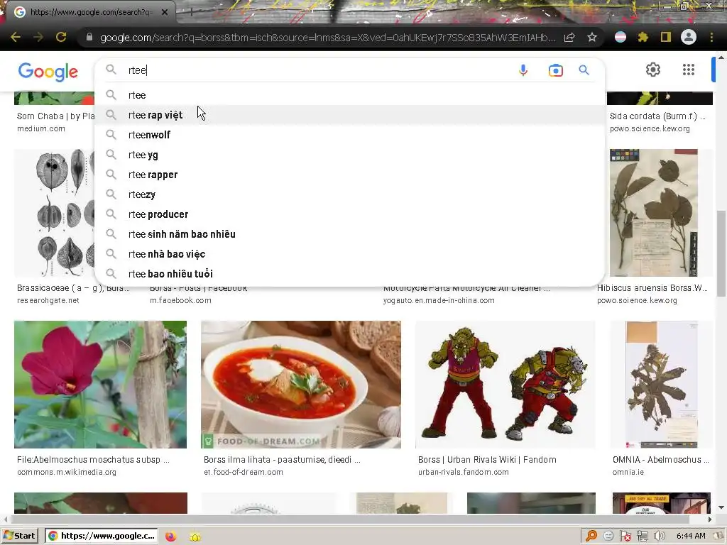
Task: Open Google quick settings gear
Action: click(653, 70)
